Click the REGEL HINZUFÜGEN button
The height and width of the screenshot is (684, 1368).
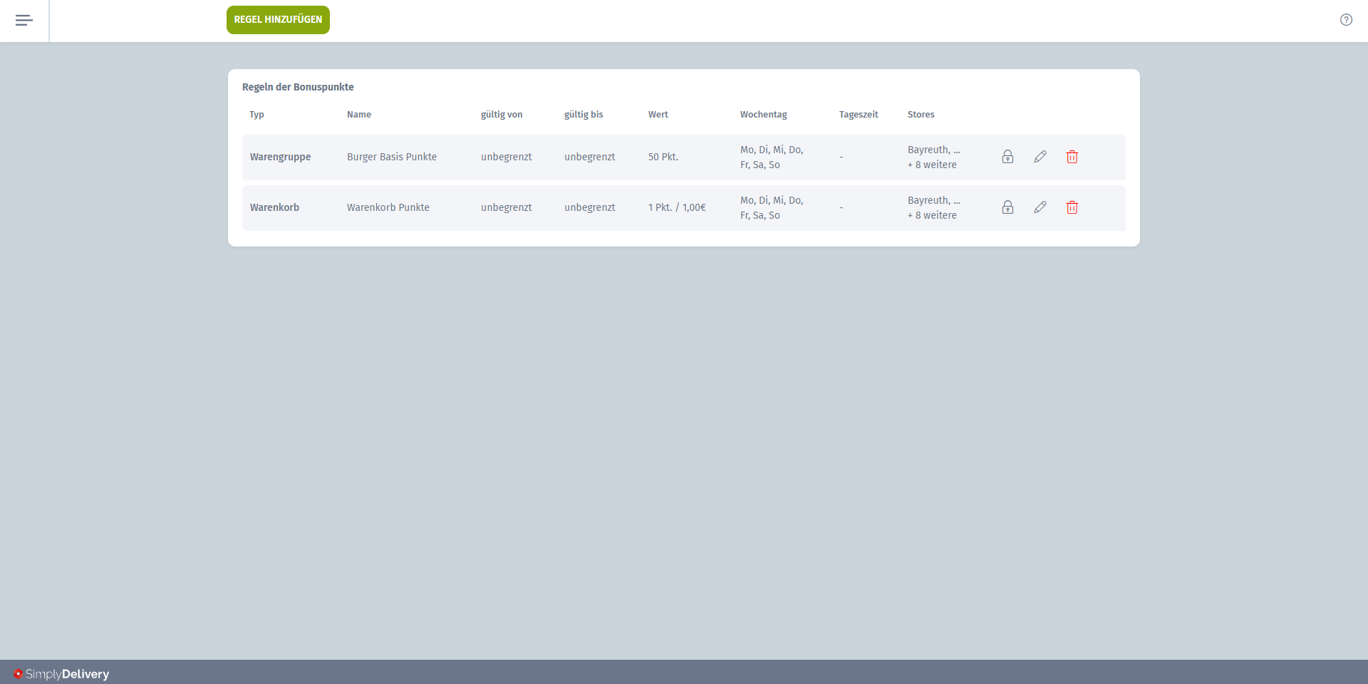(278, 20)
